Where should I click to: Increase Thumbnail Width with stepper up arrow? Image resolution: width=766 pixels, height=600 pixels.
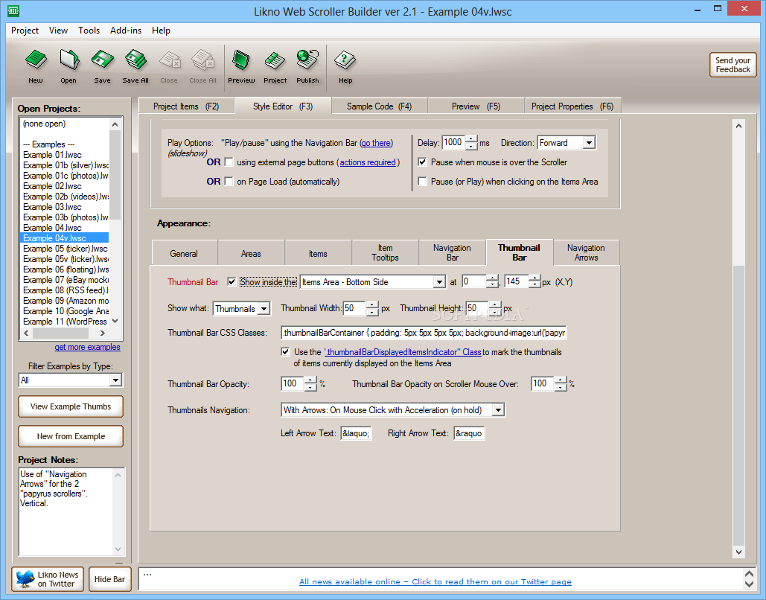coord(372,305)
